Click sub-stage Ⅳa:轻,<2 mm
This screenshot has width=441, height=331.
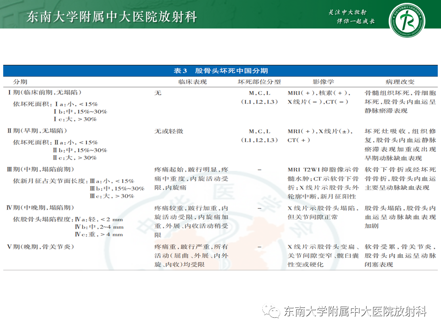click(x=99, y=220)
